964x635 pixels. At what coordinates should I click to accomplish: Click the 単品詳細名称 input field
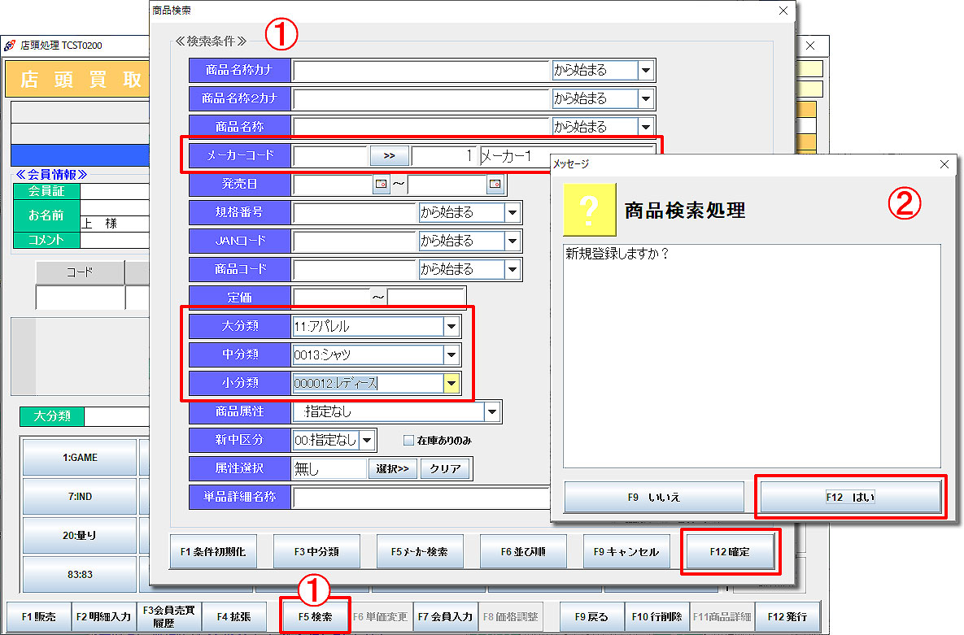[x=421, y=497]
